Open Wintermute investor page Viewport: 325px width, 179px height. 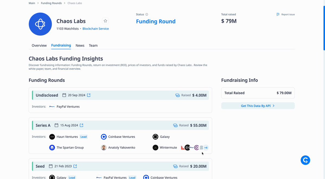click(168, 147)
